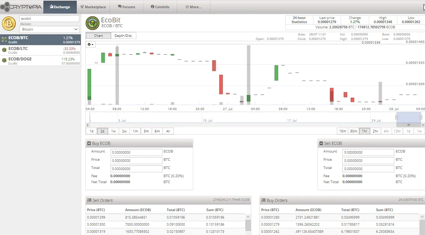Open the chart settings gear dropdown
Viewport: 425px width, 235px height.
91,44
